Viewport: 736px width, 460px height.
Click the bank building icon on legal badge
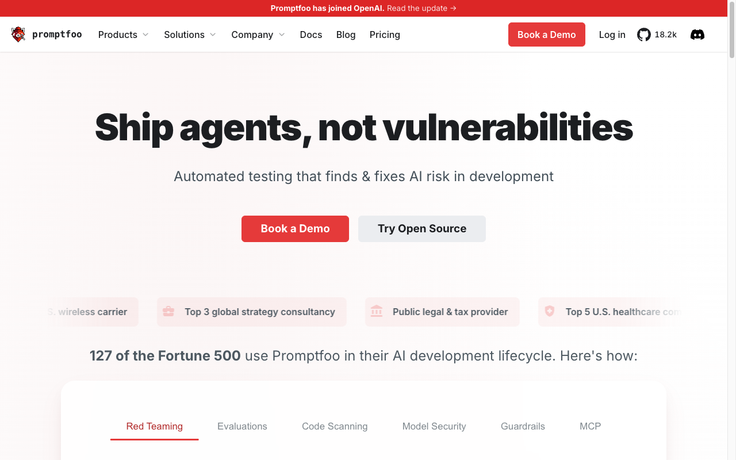click(x=377, y=312)
